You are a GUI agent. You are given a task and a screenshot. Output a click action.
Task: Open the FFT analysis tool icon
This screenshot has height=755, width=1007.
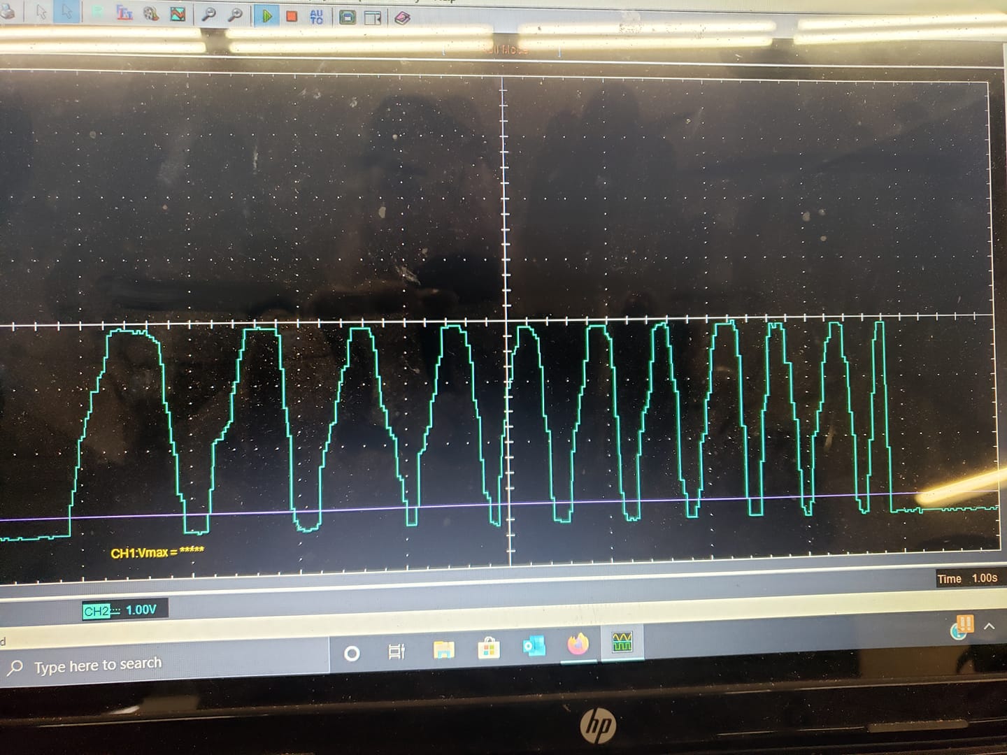[x=124, y=13]
